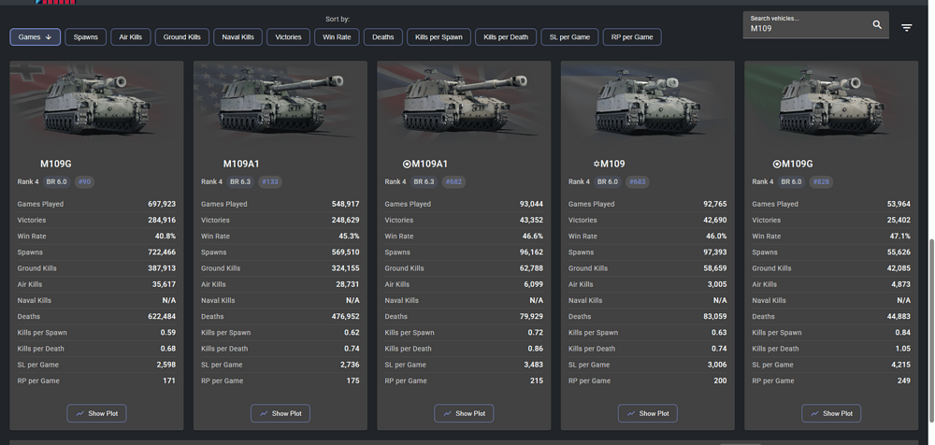This screenshot has width=935, height=445.
Task: Click the #828 rank badge
Action: point(821,182)
